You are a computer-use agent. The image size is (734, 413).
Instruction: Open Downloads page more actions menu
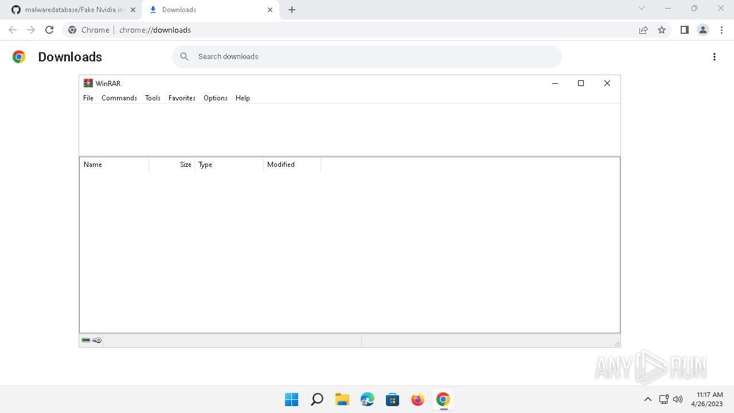coord(715,57)
